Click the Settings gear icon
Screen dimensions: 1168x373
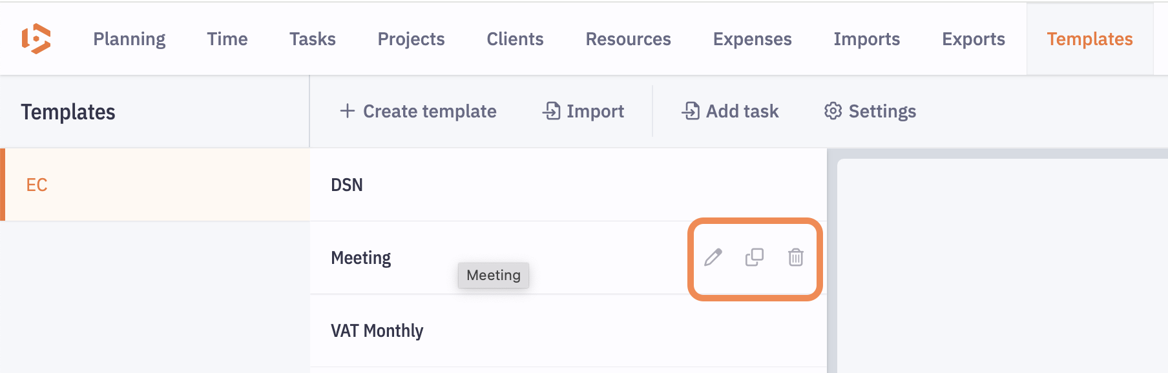click(x=833, y=111)
